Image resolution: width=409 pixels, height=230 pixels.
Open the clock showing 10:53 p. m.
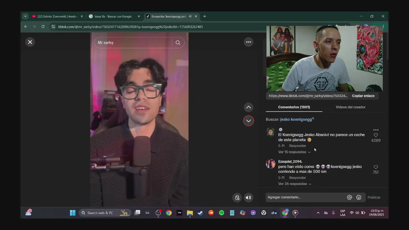pyautogui.click(x=377, y=213)
